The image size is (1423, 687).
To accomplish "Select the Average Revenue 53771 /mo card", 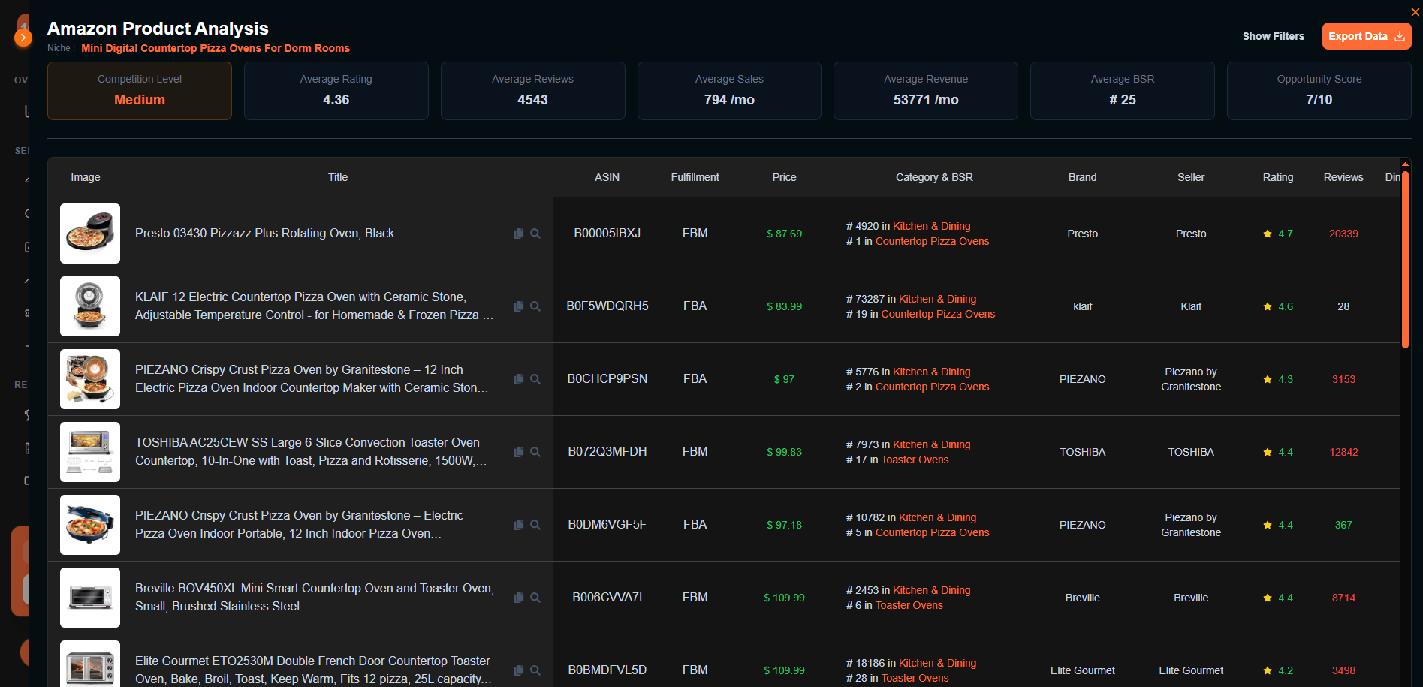I will click(926, 91).
